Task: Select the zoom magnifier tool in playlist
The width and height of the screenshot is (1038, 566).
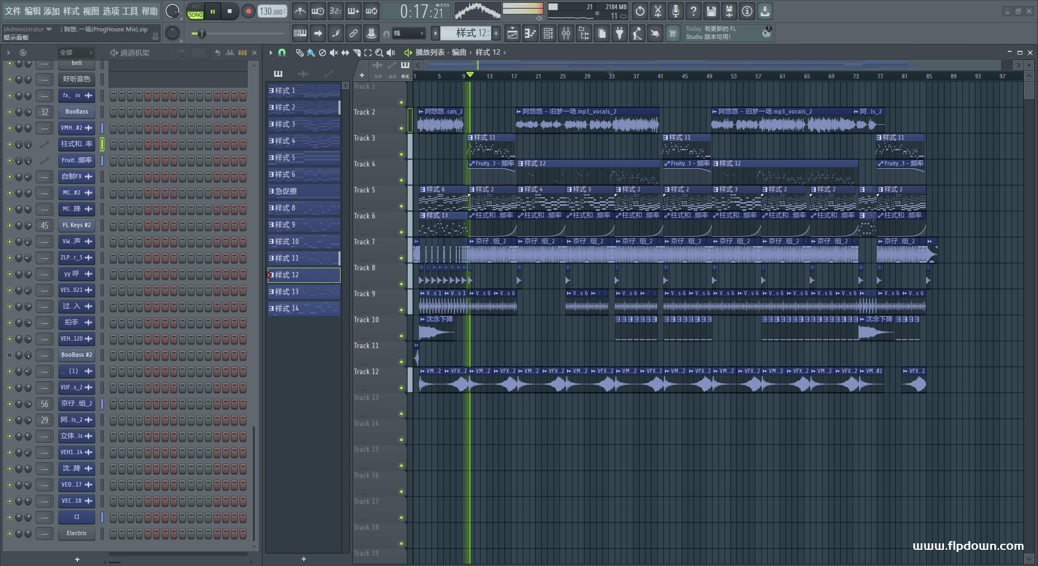Action: point(379,52)
